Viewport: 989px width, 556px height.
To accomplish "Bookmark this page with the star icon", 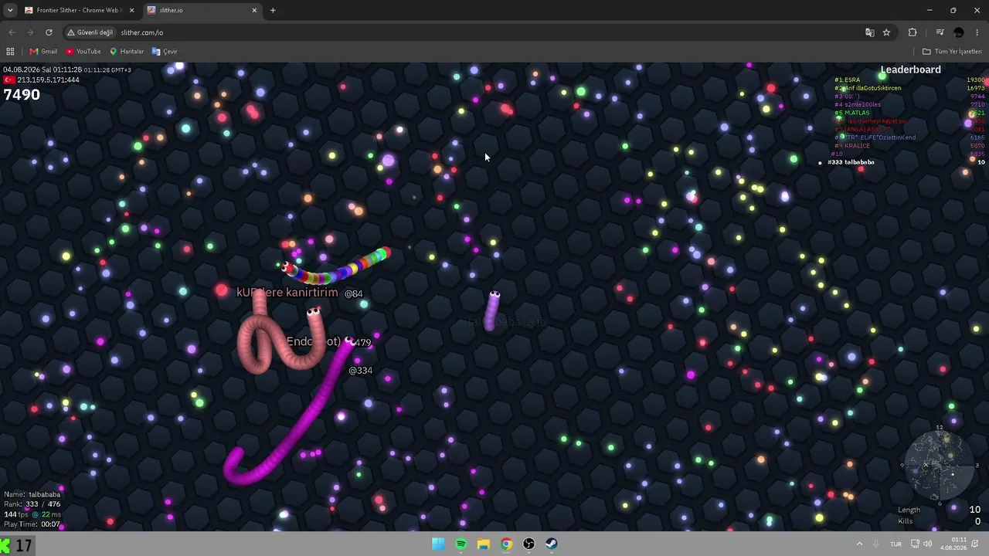I will coord(886,32).
